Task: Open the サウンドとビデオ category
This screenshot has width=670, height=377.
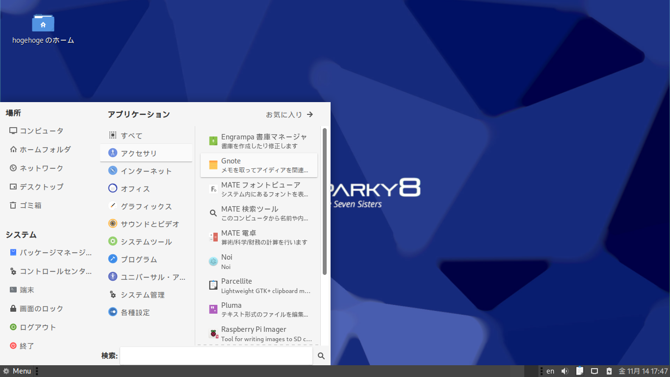Action: tap(146, 224)
